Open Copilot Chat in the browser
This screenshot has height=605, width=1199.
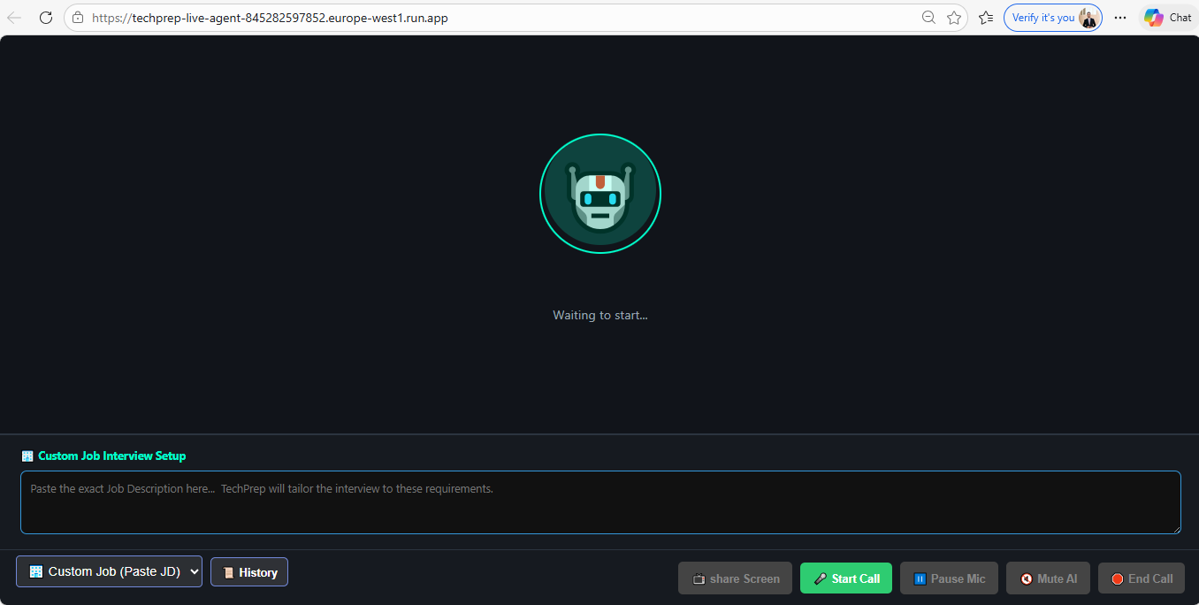[1168, 18]
